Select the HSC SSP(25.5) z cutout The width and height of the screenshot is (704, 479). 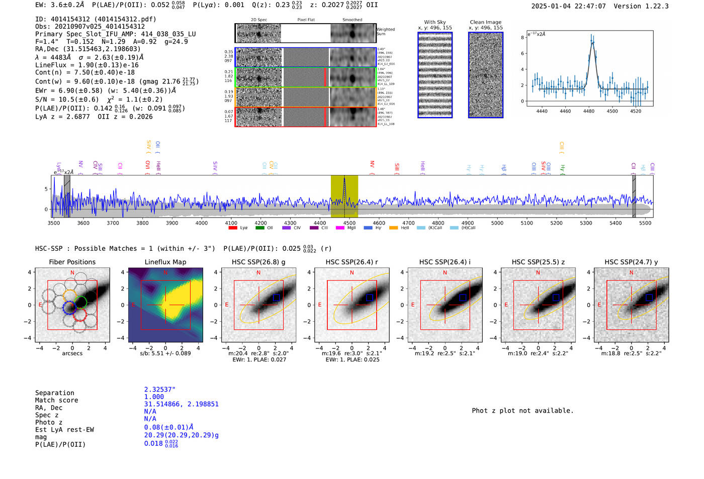click(538, 305)
